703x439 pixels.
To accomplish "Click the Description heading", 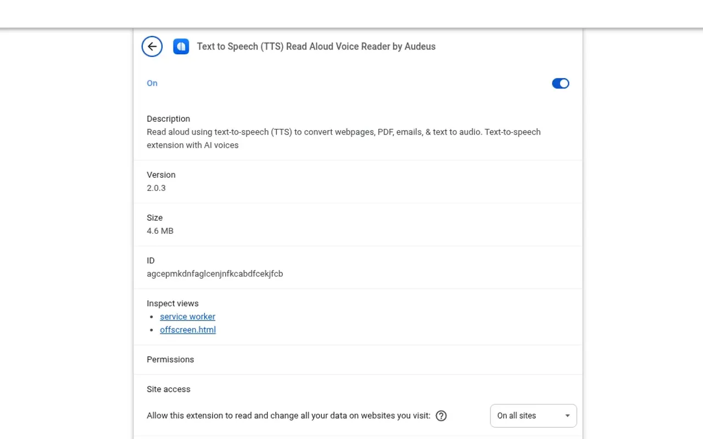I will tap(168, 119).
